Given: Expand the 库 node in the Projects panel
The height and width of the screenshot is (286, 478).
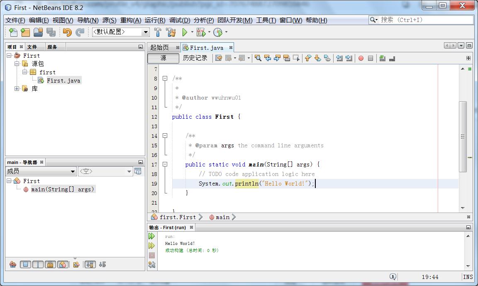Looking at the screenshot, I should coord(17,88).
